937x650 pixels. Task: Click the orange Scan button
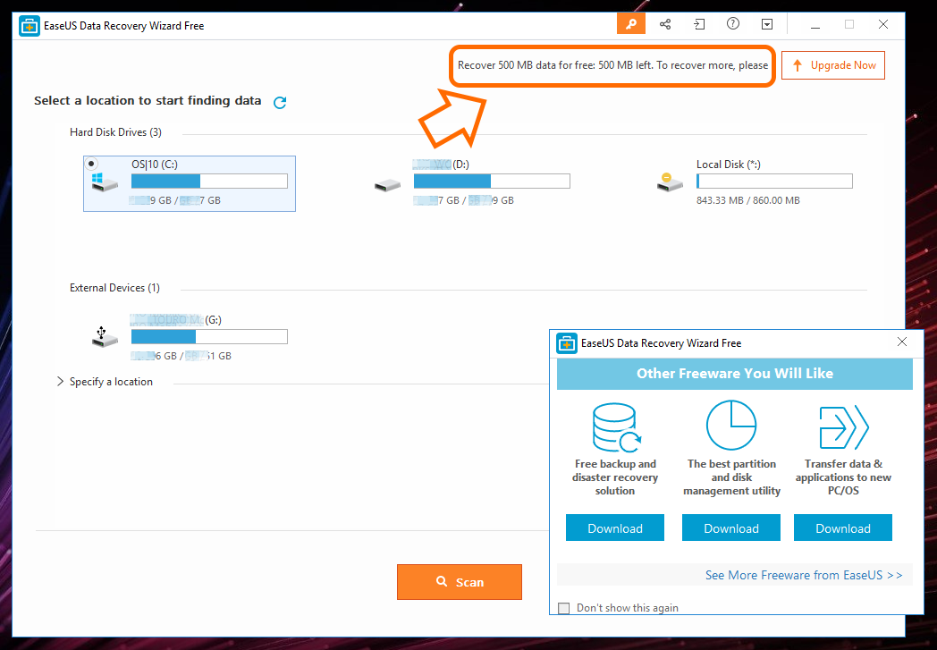(x=459, y=582)
